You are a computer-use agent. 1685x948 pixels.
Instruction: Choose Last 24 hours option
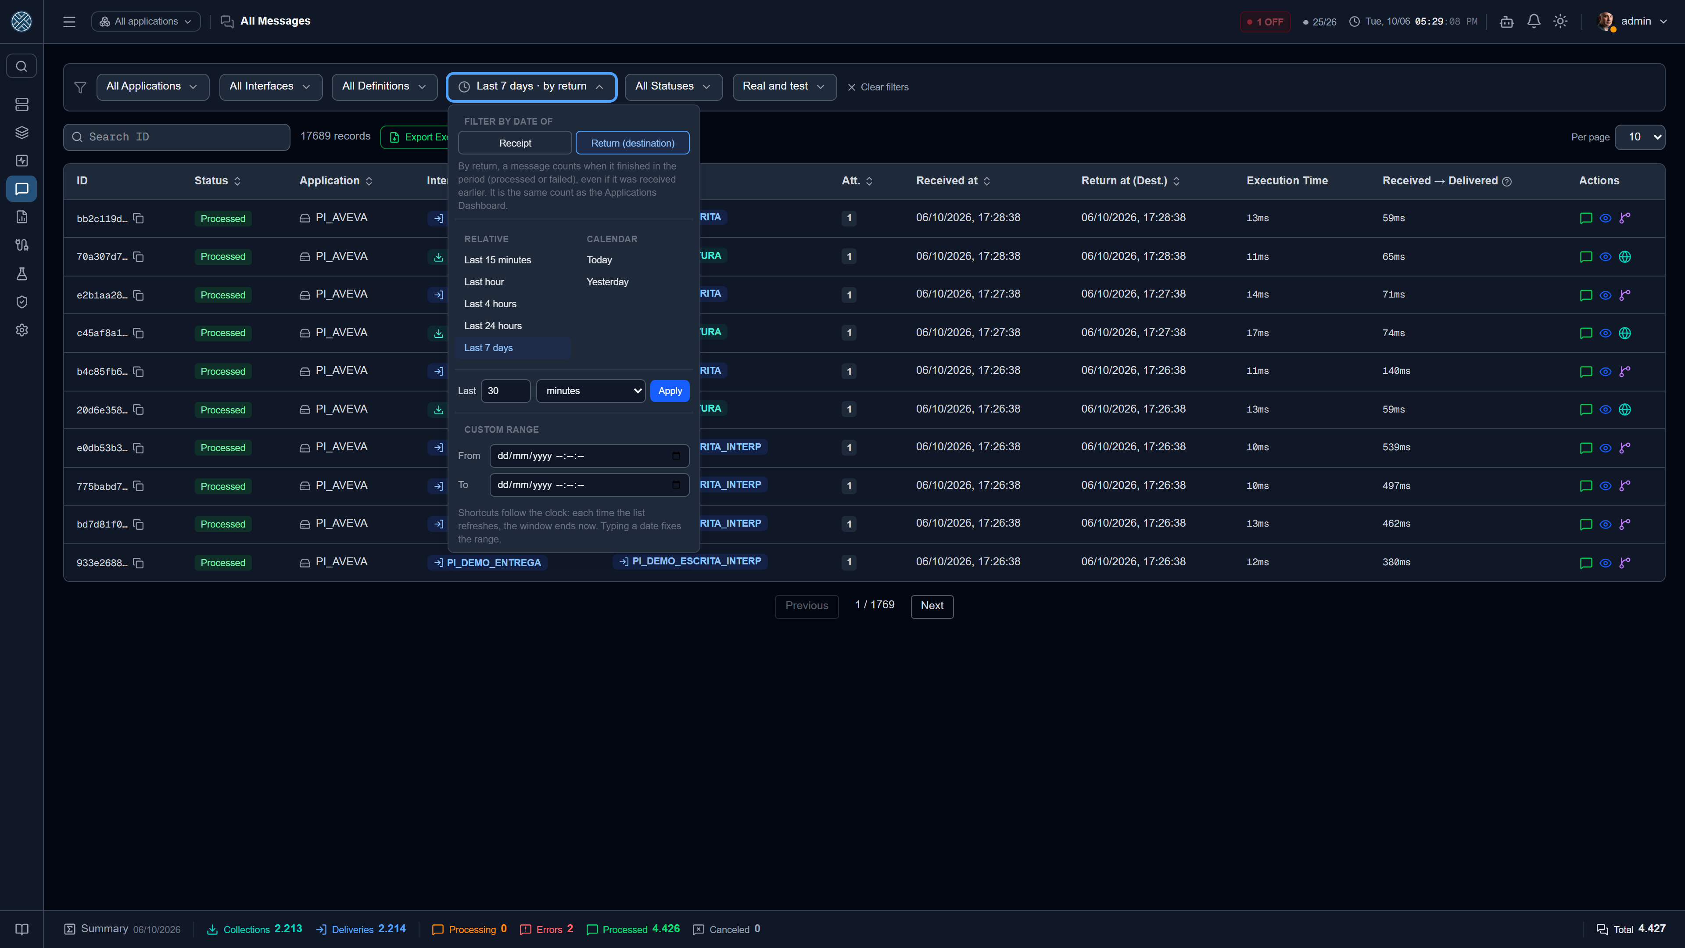click(x=492, y=327)
